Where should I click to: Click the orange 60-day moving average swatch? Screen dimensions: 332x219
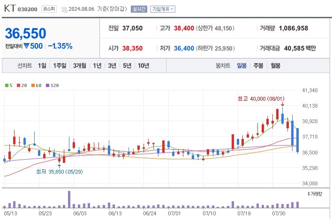coord(33,86)
